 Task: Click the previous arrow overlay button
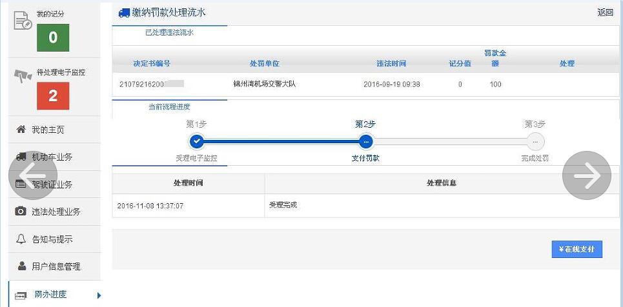[x=33, y=175]
